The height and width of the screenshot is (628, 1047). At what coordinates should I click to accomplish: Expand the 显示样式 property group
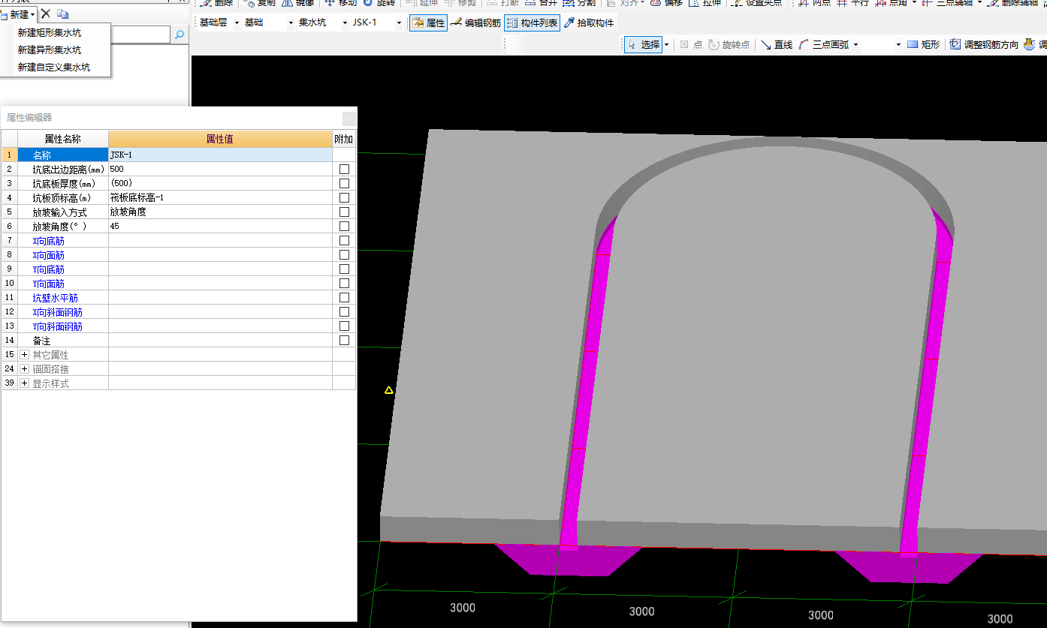pyautogui.click(x=25, y=383)
